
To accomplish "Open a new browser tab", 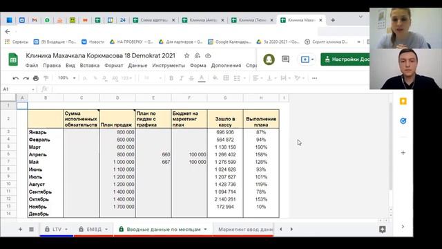I will (333, 20).
